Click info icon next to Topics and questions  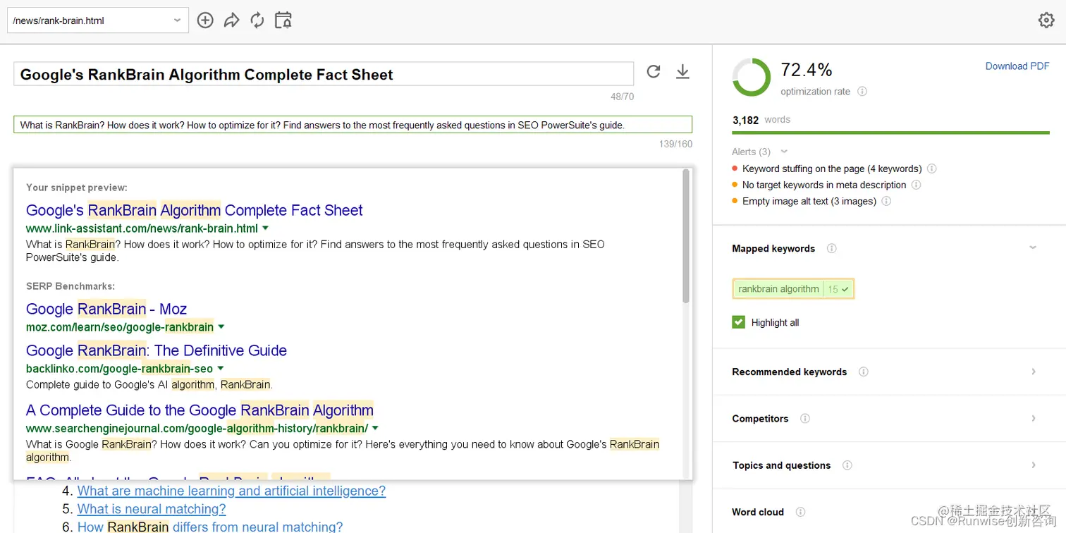[847, 465]
